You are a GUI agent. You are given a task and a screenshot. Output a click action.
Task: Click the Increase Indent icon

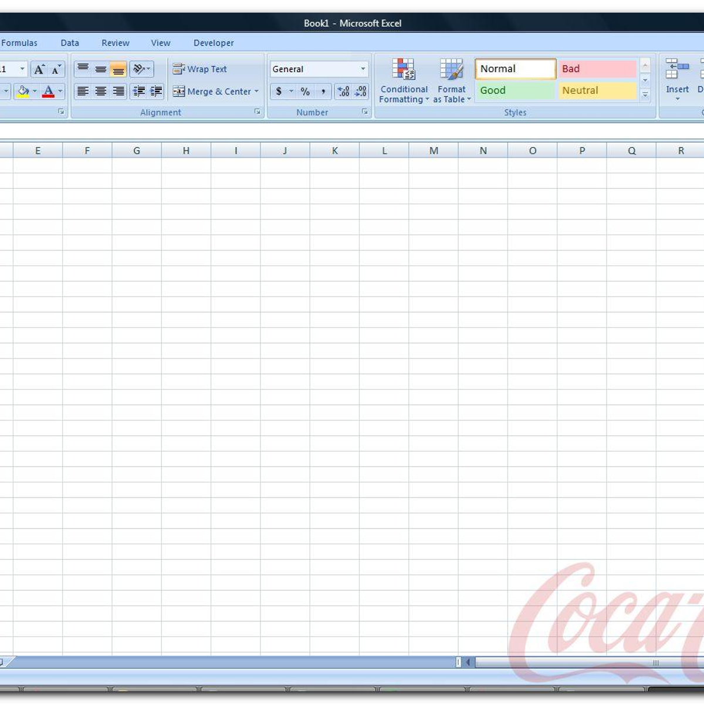pos(156,92)
